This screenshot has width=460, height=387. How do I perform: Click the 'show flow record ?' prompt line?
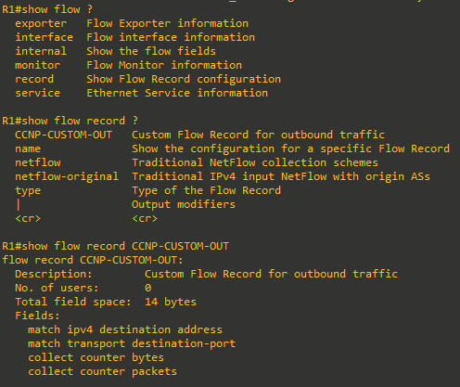(70, 121)
